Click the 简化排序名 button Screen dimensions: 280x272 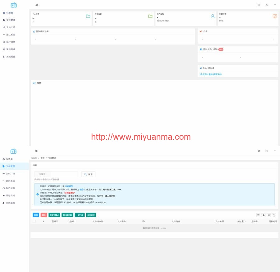point(67,215)
